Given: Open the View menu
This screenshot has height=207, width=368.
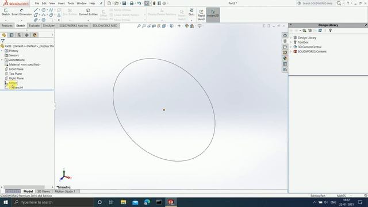Looking at the screenshot, I should tap(52, 3).
